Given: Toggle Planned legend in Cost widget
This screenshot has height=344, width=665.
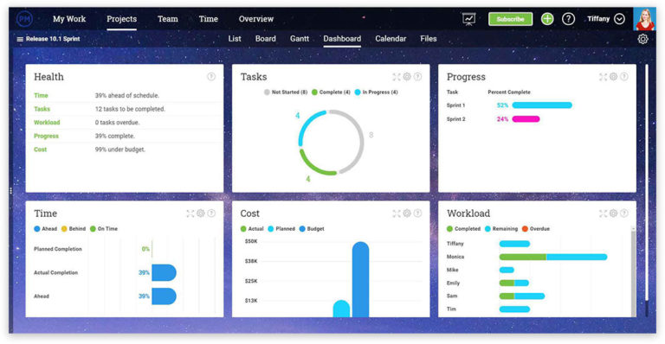Looking at the screenshot, I should point(281,228).
